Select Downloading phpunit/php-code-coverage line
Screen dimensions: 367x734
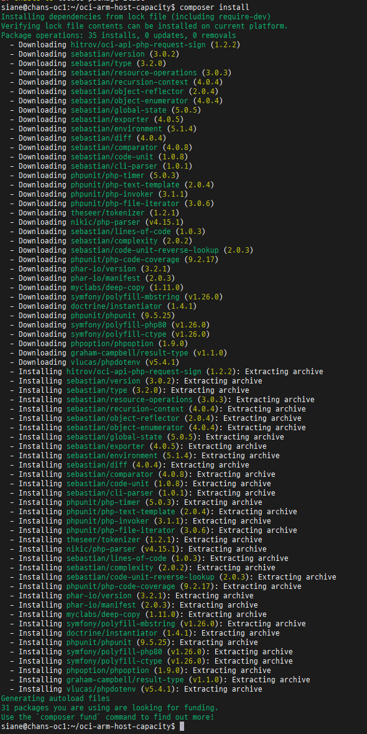[x=114, y=260]
